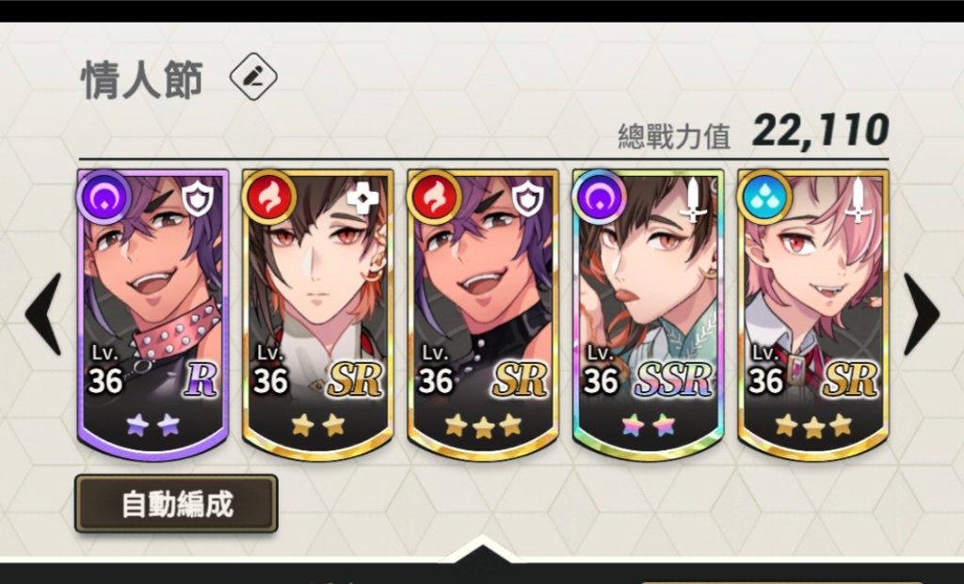Click the sword role icon on pink-haired card
The image size is (964, 584).
click(859, 199)
